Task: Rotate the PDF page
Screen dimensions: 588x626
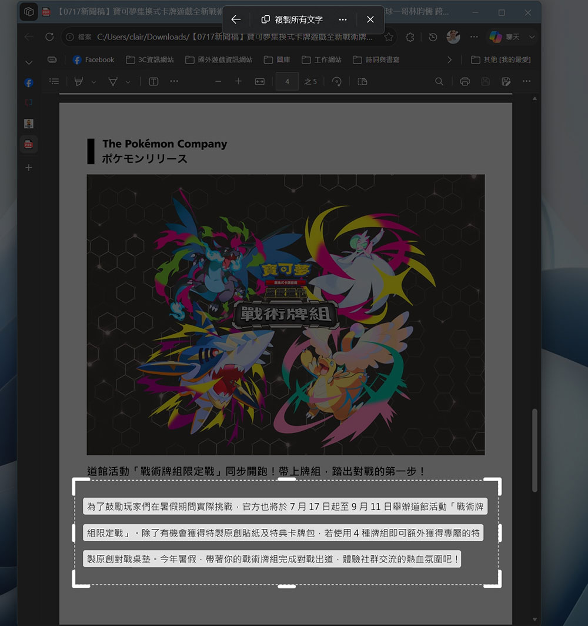Action: [x=337, y=81]
